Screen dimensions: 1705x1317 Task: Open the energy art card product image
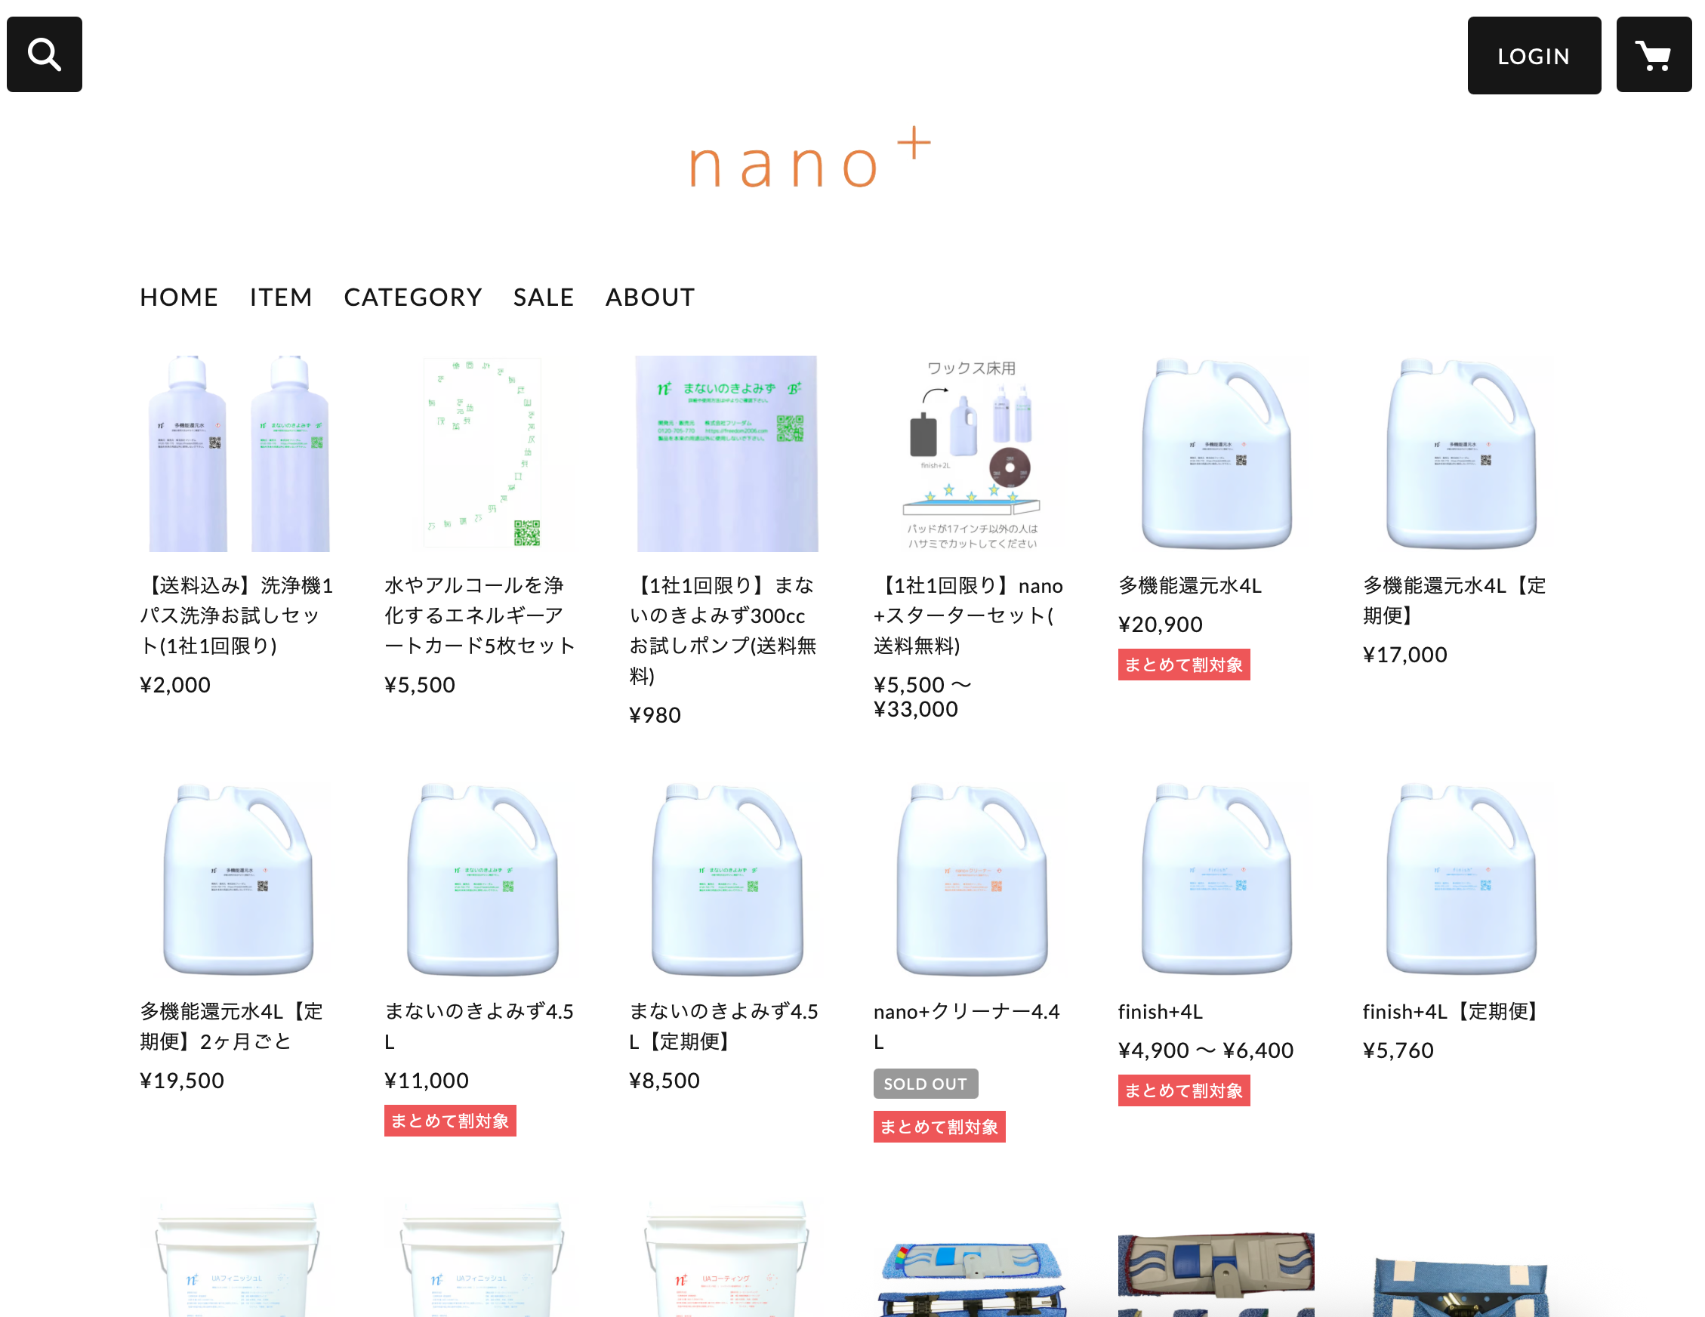[x=483, y=454]
